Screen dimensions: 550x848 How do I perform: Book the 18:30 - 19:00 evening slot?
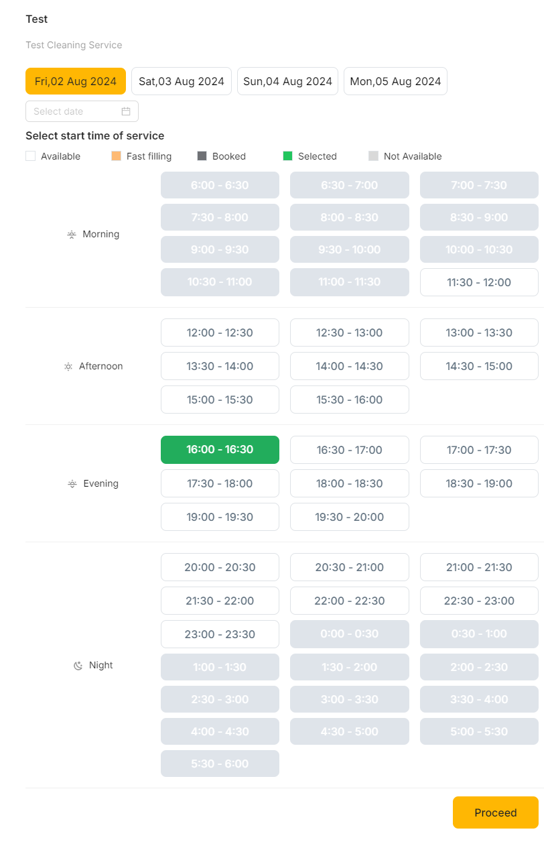(x=479, y=483)
